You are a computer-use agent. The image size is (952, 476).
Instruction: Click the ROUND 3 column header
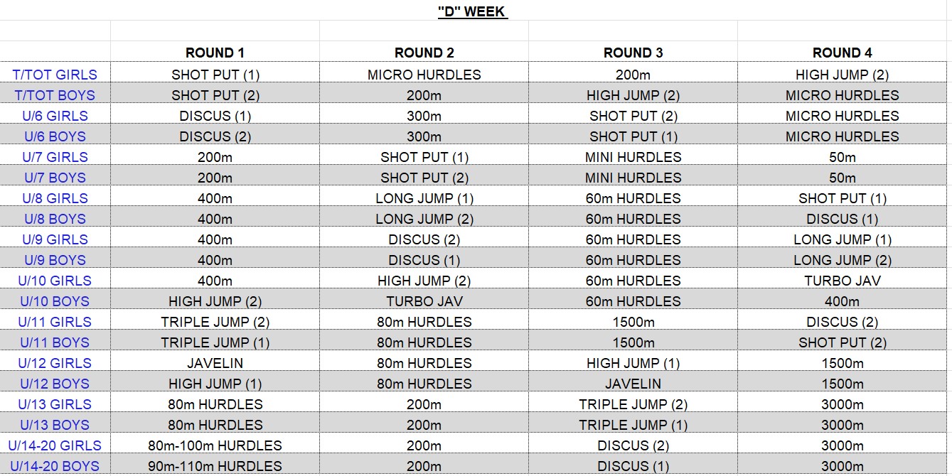pyautogui.click(x=633, y=53)
